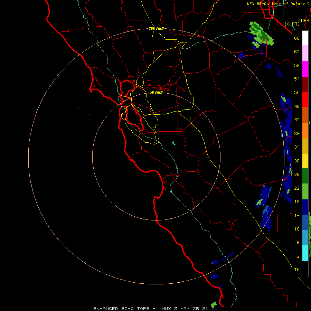Click the gold legend swatch
311x311 pixels.
305,146
